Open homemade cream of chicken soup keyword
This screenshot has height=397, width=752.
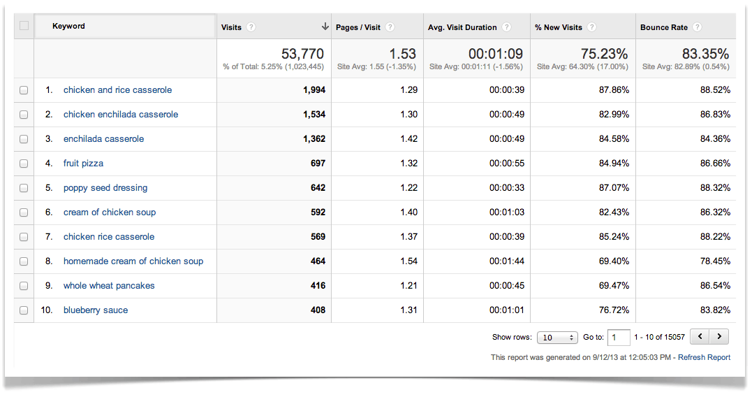click(x=133, y=261)
